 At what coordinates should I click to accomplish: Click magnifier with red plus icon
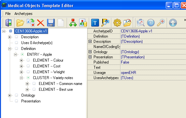[x=161, y=23]
